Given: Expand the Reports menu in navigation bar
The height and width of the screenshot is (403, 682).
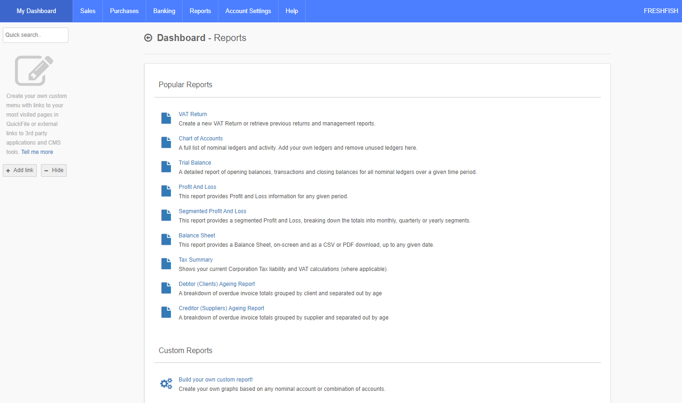Looking at the screenshot, I should (x=200, y=11).
